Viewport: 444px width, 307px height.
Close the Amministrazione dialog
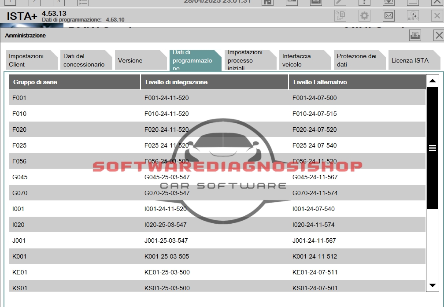coord(439,35)
